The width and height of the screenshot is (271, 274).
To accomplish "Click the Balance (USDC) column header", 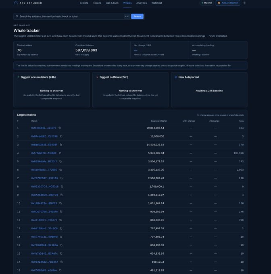I will click(159, 121).
